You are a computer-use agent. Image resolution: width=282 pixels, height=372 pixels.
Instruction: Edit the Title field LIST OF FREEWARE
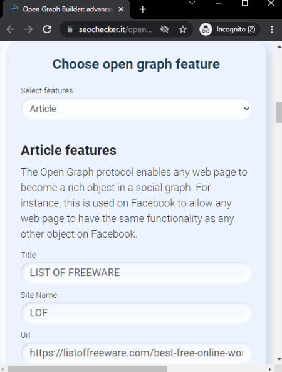coord(136,273)
